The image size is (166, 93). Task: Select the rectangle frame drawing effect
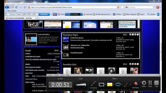pos(101,84)
